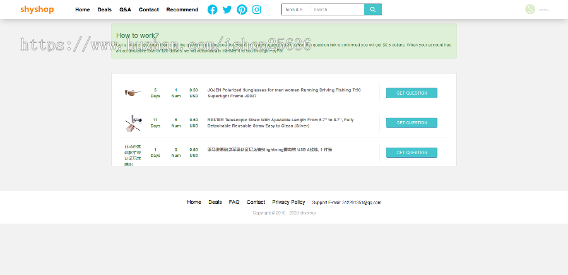
Task: Click the Support E-mail address
Action: tap(362, 202)
